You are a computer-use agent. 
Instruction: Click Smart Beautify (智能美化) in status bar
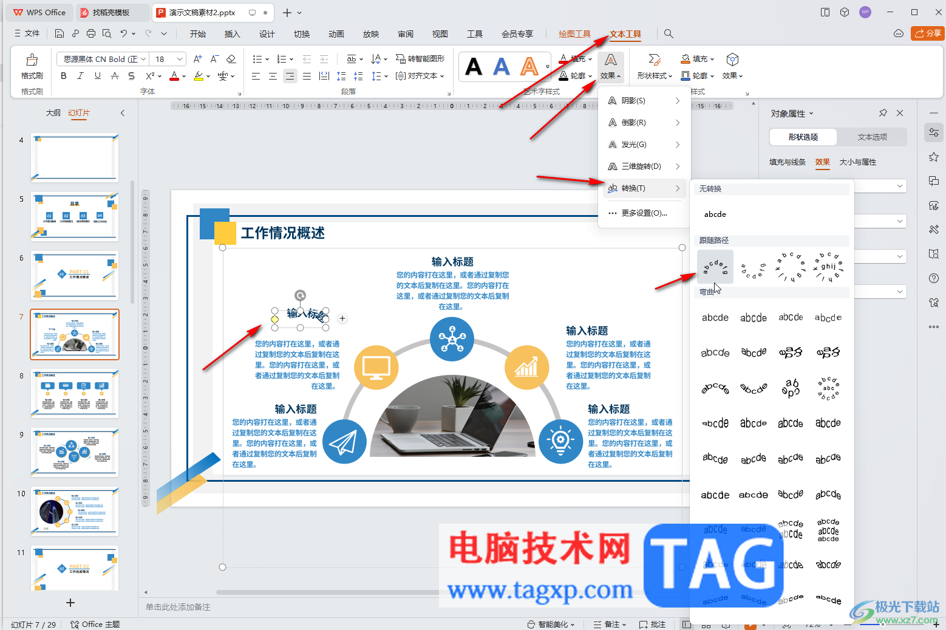coord(551,624)
